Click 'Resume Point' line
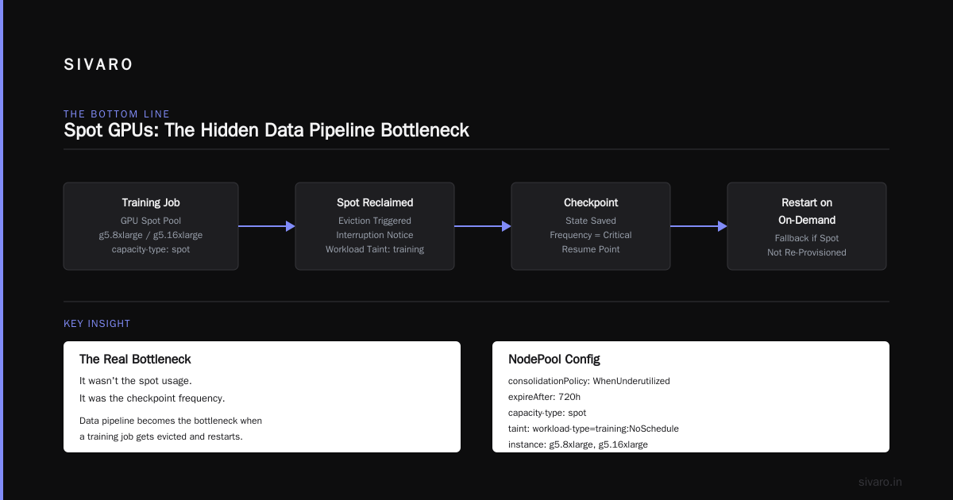The image size is (953, 500). (591, 249)
